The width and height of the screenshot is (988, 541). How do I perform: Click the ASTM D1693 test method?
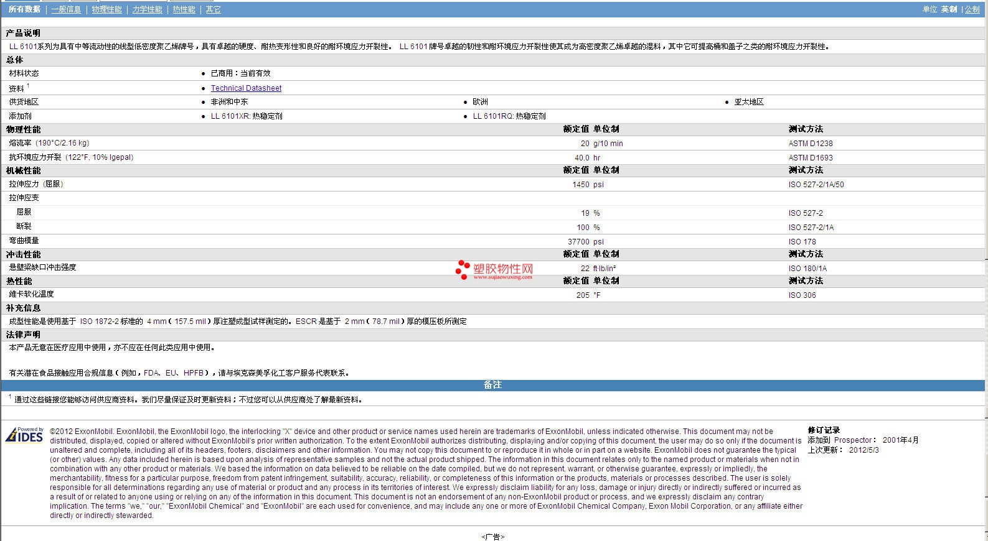coord(811,158)
